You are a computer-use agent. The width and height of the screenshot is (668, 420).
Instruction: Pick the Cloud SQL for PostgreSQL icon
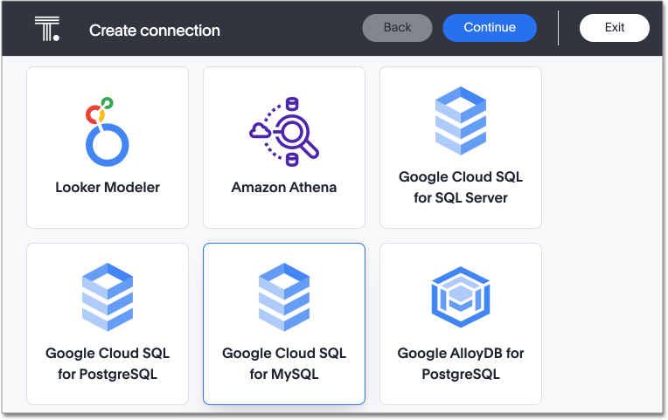pyautogui.click(x=108, y=299)
